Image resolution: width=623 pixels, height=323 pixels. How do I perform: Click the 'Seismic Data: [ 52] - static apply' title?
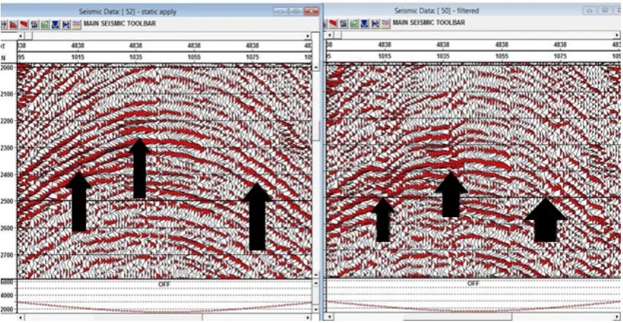coord(128,12)
